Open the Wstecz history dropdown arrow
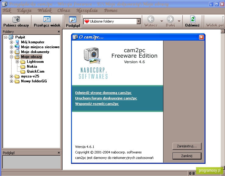Viewport: 225px width, 176px height. 162,21
